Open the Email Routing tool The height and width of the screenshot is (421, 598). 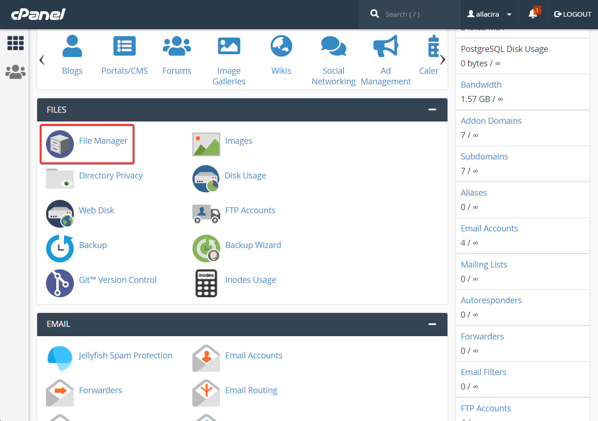(251, 390)
